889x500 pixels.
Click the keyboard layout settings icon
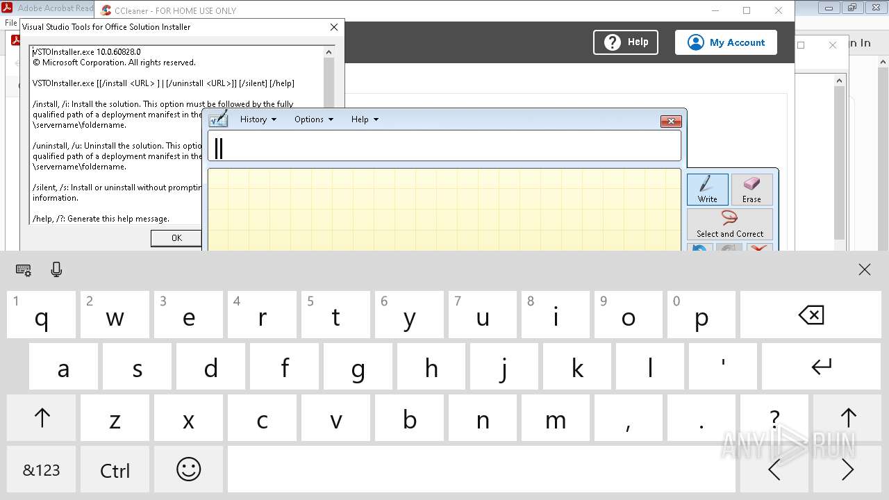point(23,270)
